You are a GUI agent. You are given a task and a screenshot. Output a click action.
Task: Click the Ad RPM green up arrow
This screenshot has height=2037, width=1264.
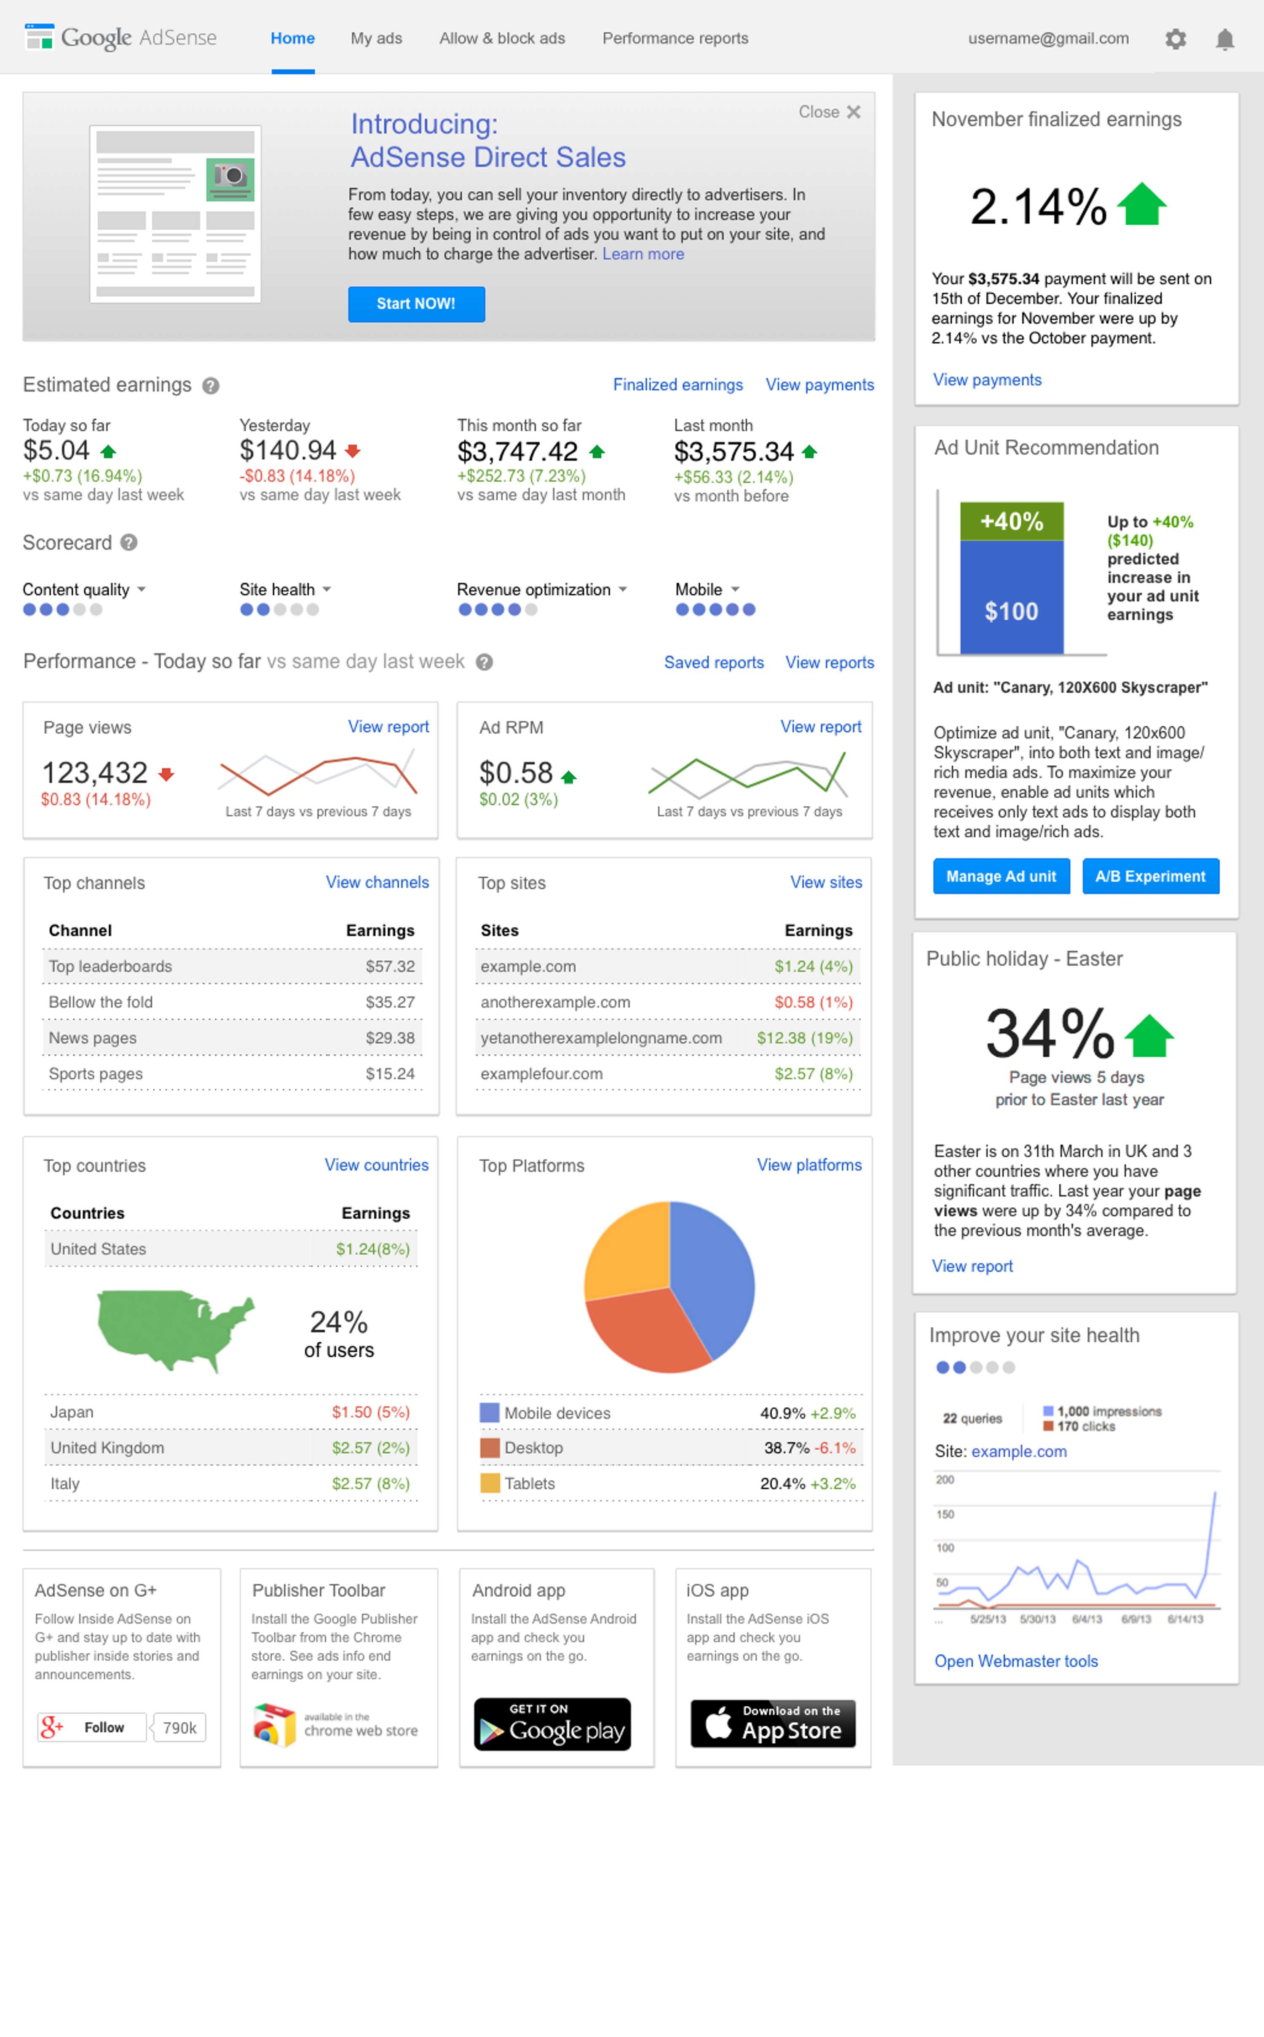(568, 777)
